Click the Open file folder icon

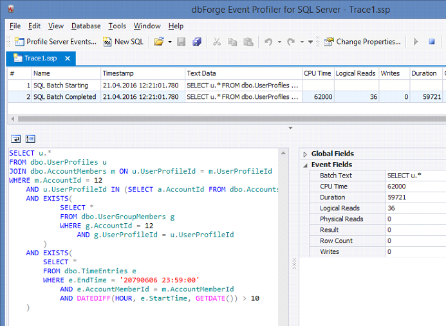click(x=159, y=42)
